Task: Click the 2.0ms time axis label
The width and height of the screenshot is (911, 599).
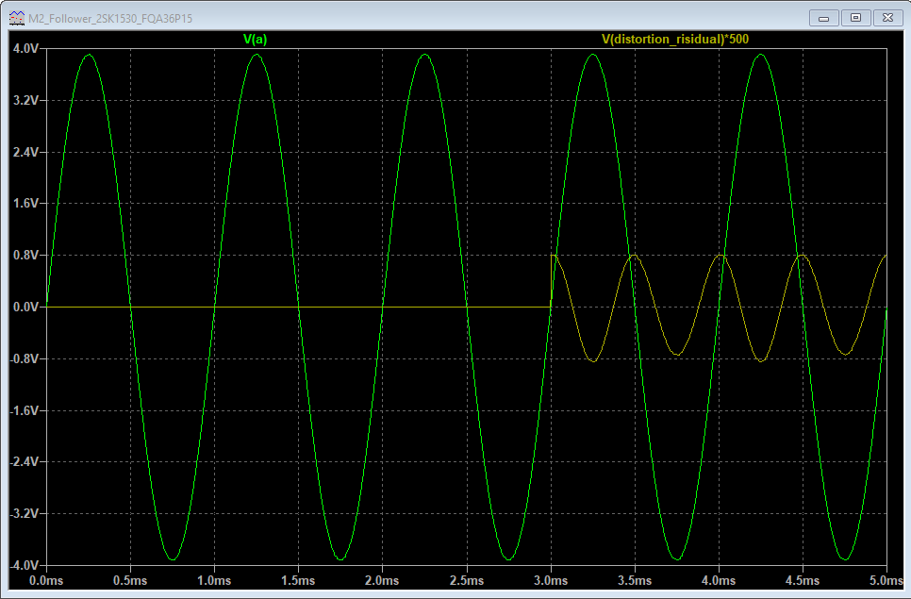Action: [x=382, y=580]
